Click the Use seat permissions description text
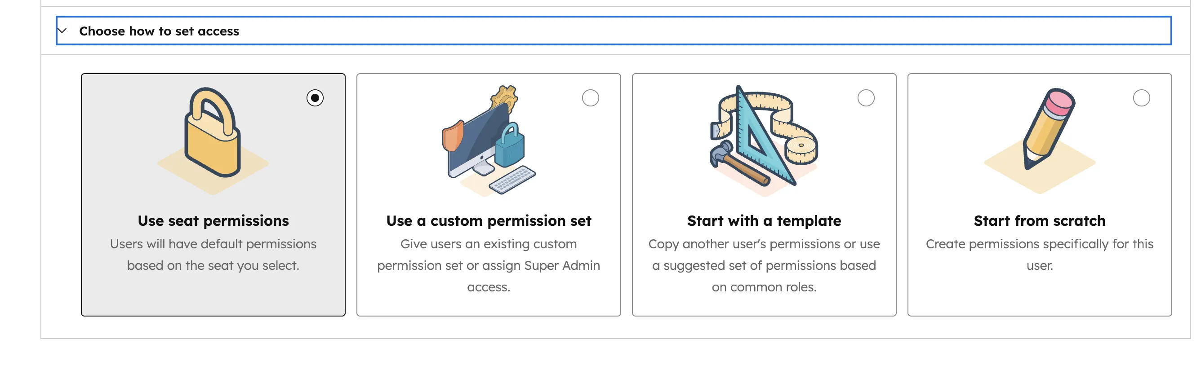1201x387 pixels. tap(213, 254)
